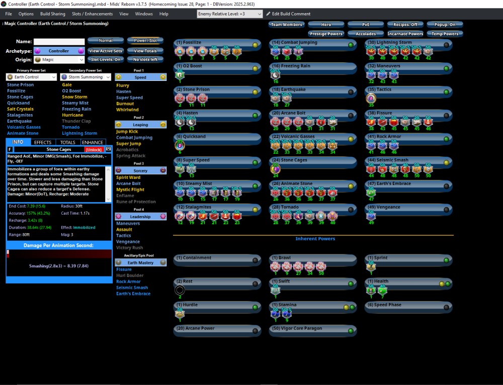Image resolution: width=503 pixels, height=385 pixels.
Task: Open the Origin dropdown showing Magic
Action: click(x=58, y=60)
